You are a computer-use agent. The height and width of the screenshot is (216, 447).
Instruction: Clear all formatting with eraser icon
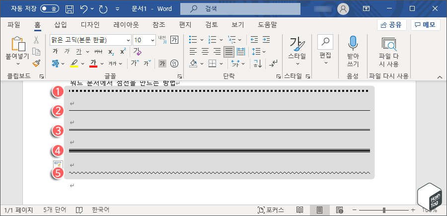pos(138,52)
